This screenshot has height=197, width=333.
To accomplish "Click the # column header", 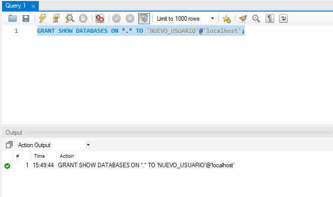I will click(x=18, y=156).
